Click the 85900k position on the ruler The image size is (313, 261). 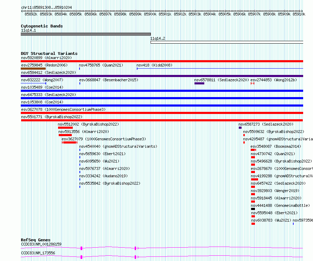tap(150, 14)
